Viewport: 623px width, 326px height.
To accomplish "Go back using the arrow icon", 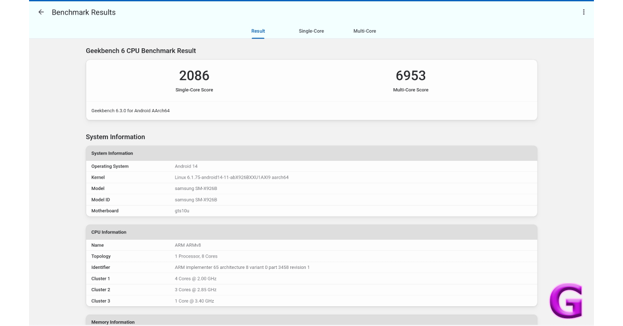I will click(x=41, y=12).
